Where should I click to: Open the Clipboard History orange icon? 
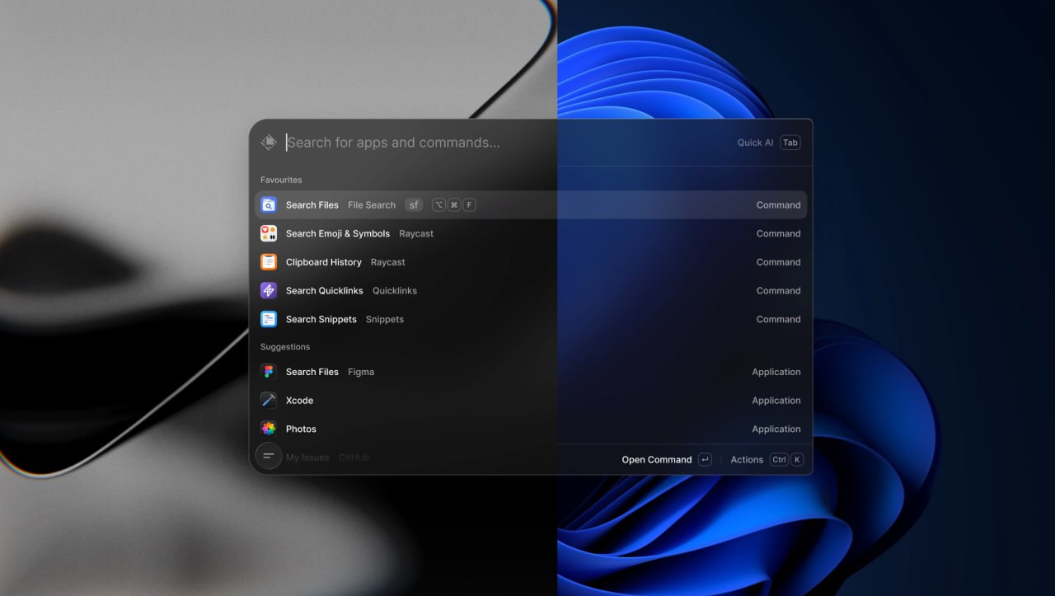pyautogui.click(x=269, y=262)
